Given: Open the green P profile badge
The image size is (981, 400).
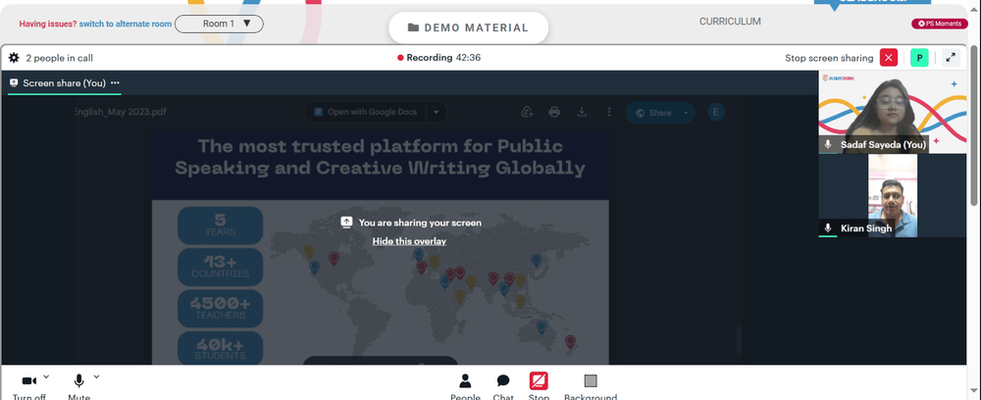Looking at the screenshot, I should pyautogui.click(x=919, y=58).
